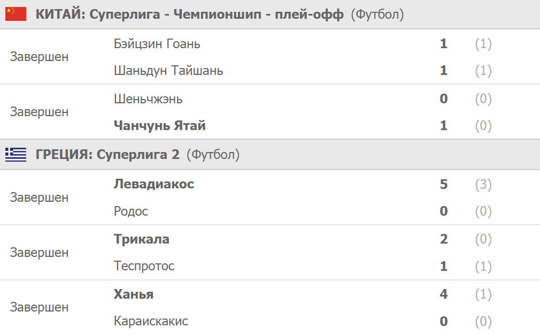Click winning team Левадиакос
This screenshot has width=540, height=334.
tap(154, 184)
